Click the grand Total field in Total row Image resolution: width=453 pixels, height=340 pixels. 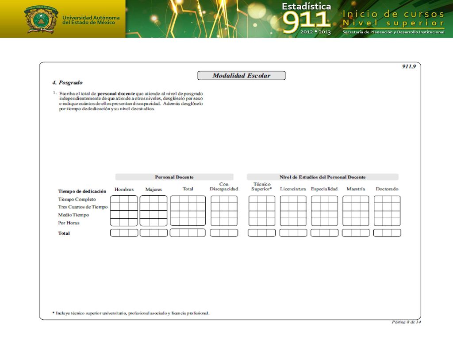tap(188, 233)
